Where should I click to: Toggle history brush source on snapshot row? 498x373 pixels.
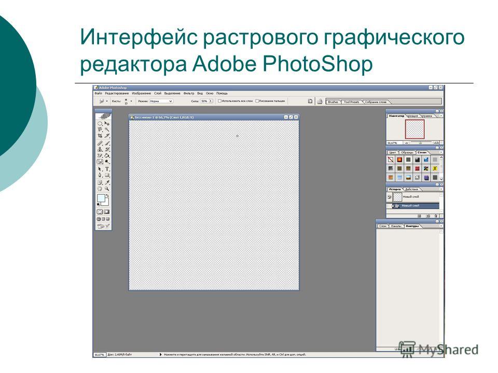pyautogui.click(x=390, y=197)
